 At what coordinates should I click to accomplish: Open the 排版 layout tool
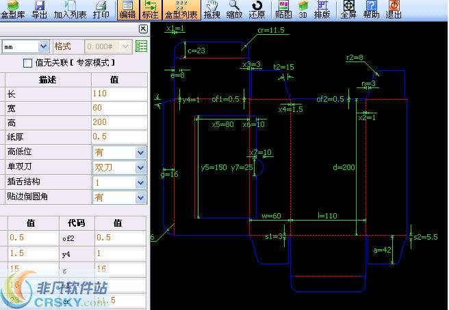(322, 10)
